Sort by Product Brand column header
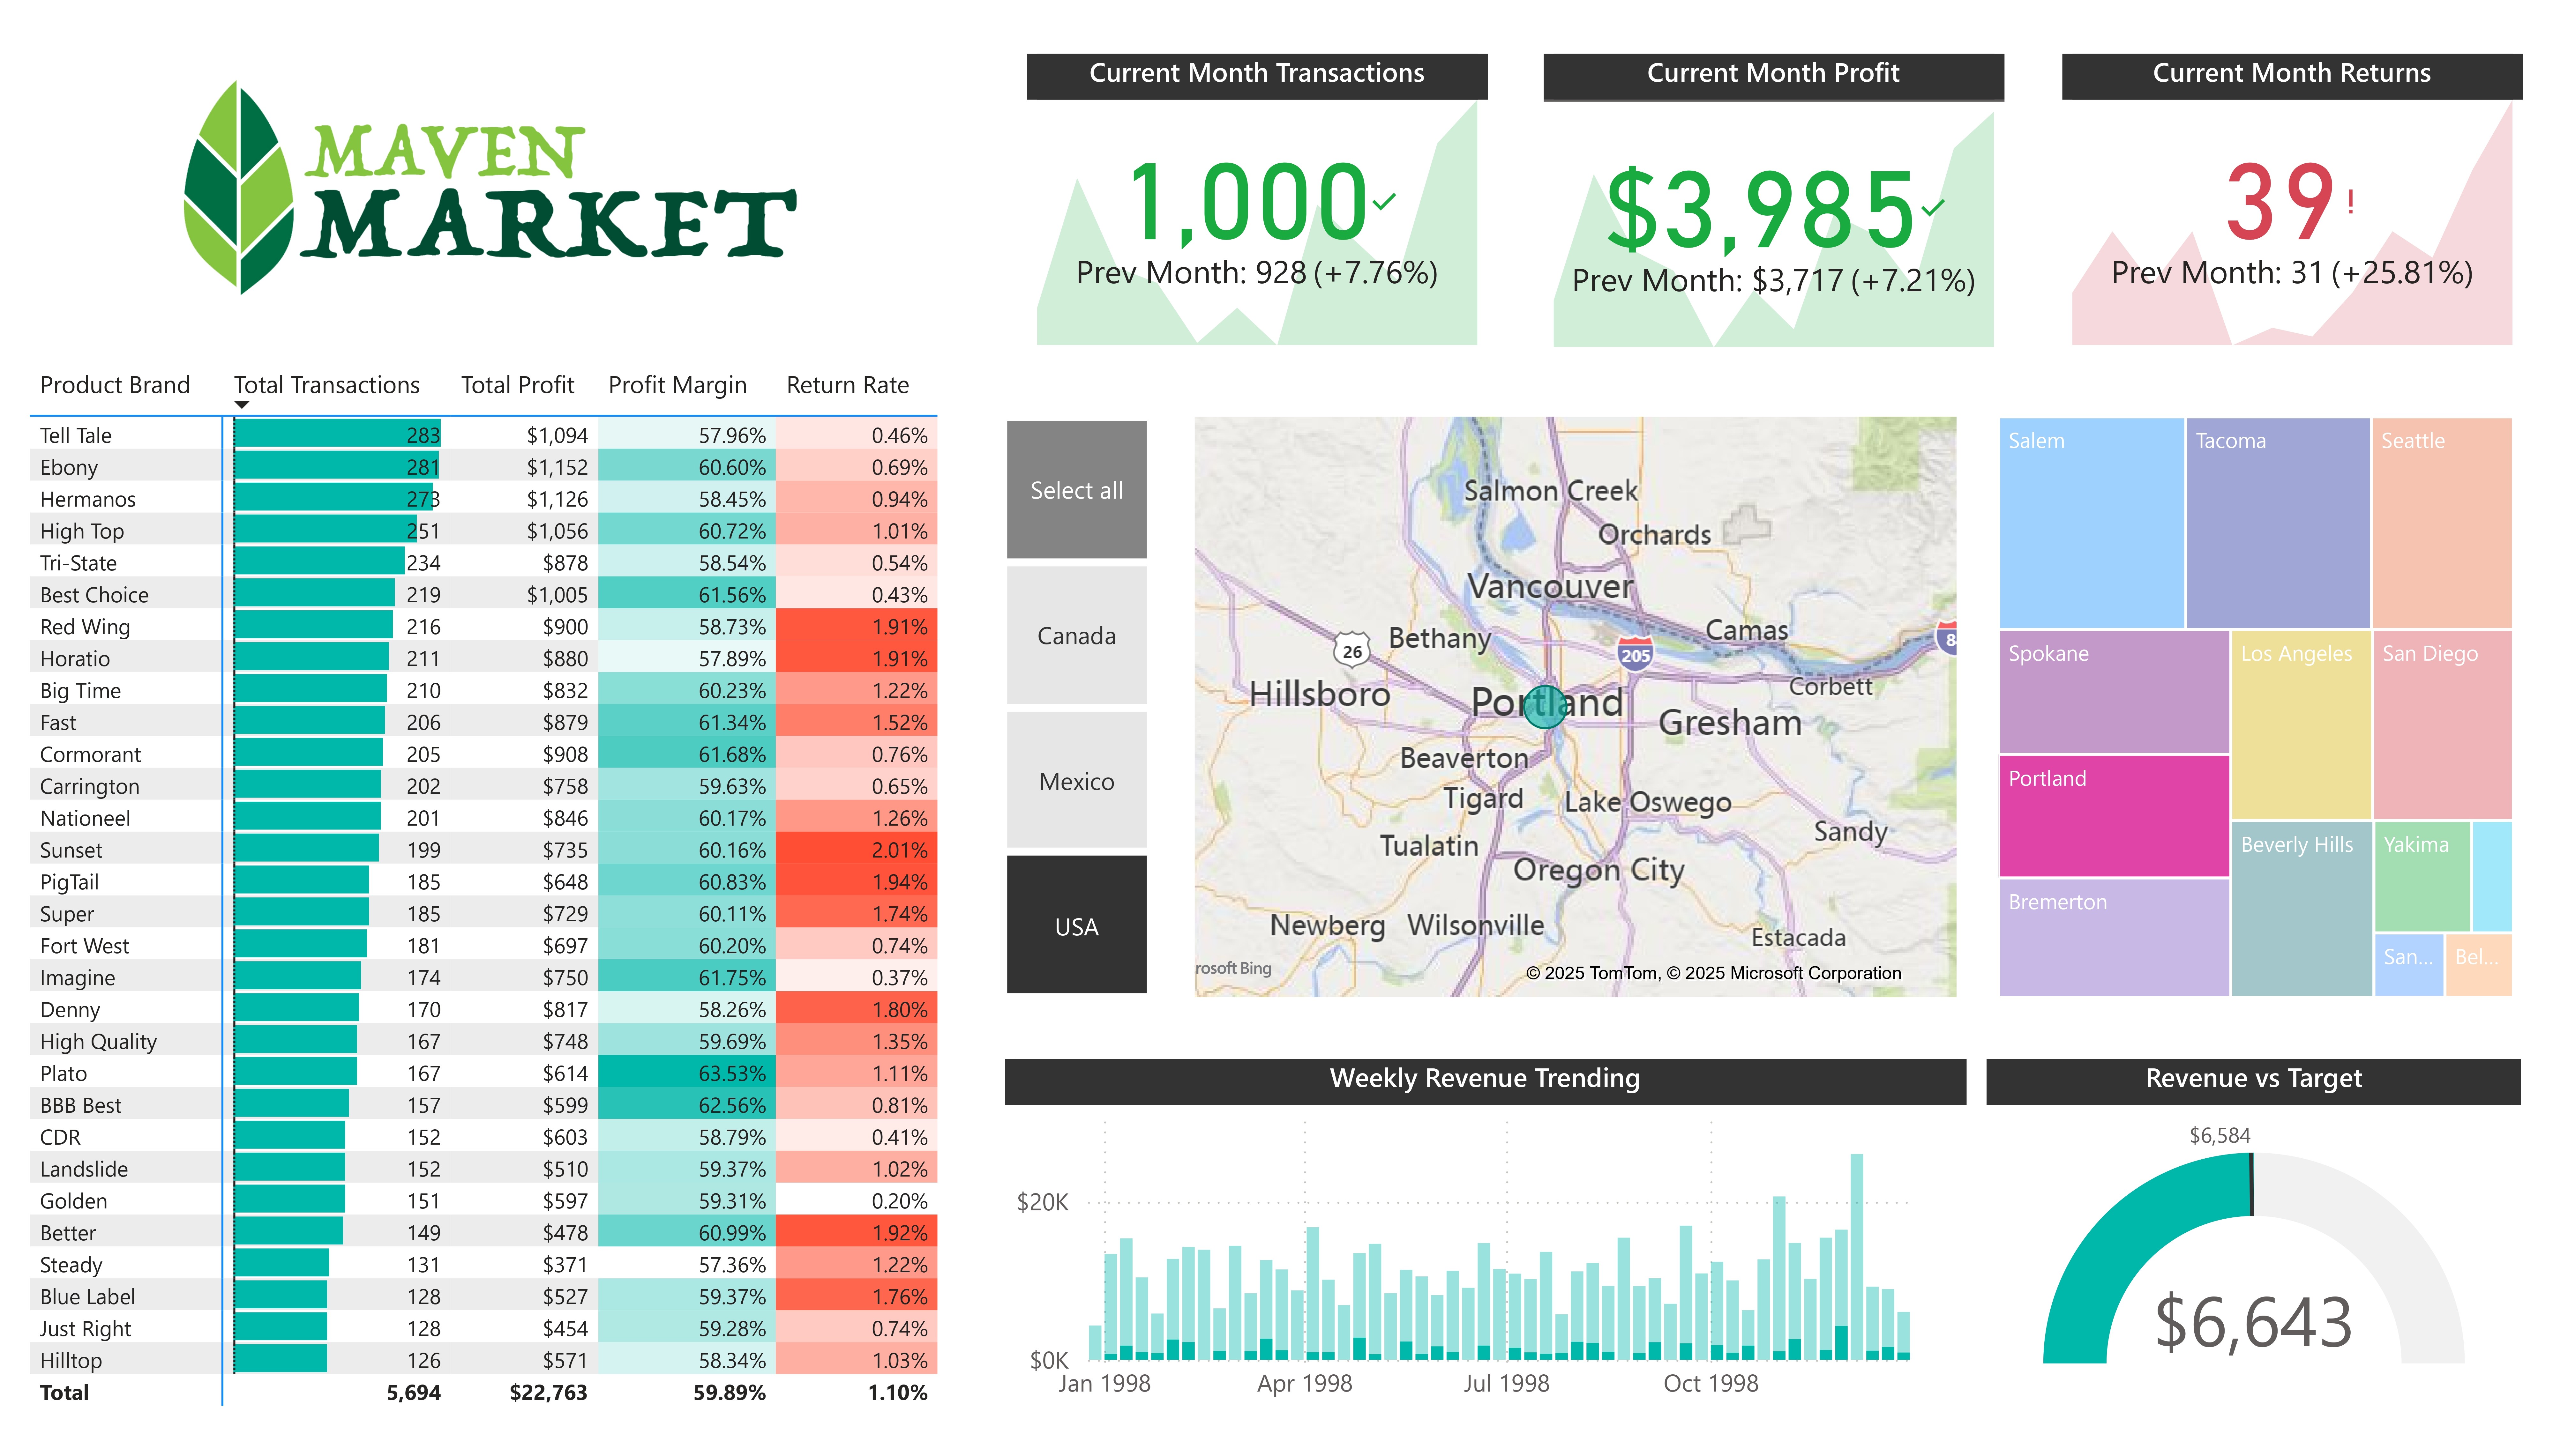The width and height of the screenshot is (2553, 1456). (x=115, y=385)
